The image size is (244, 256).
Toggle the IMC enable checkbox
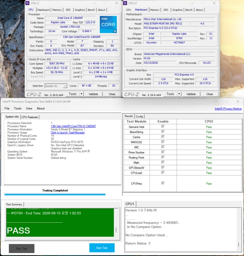pos(163,147)
